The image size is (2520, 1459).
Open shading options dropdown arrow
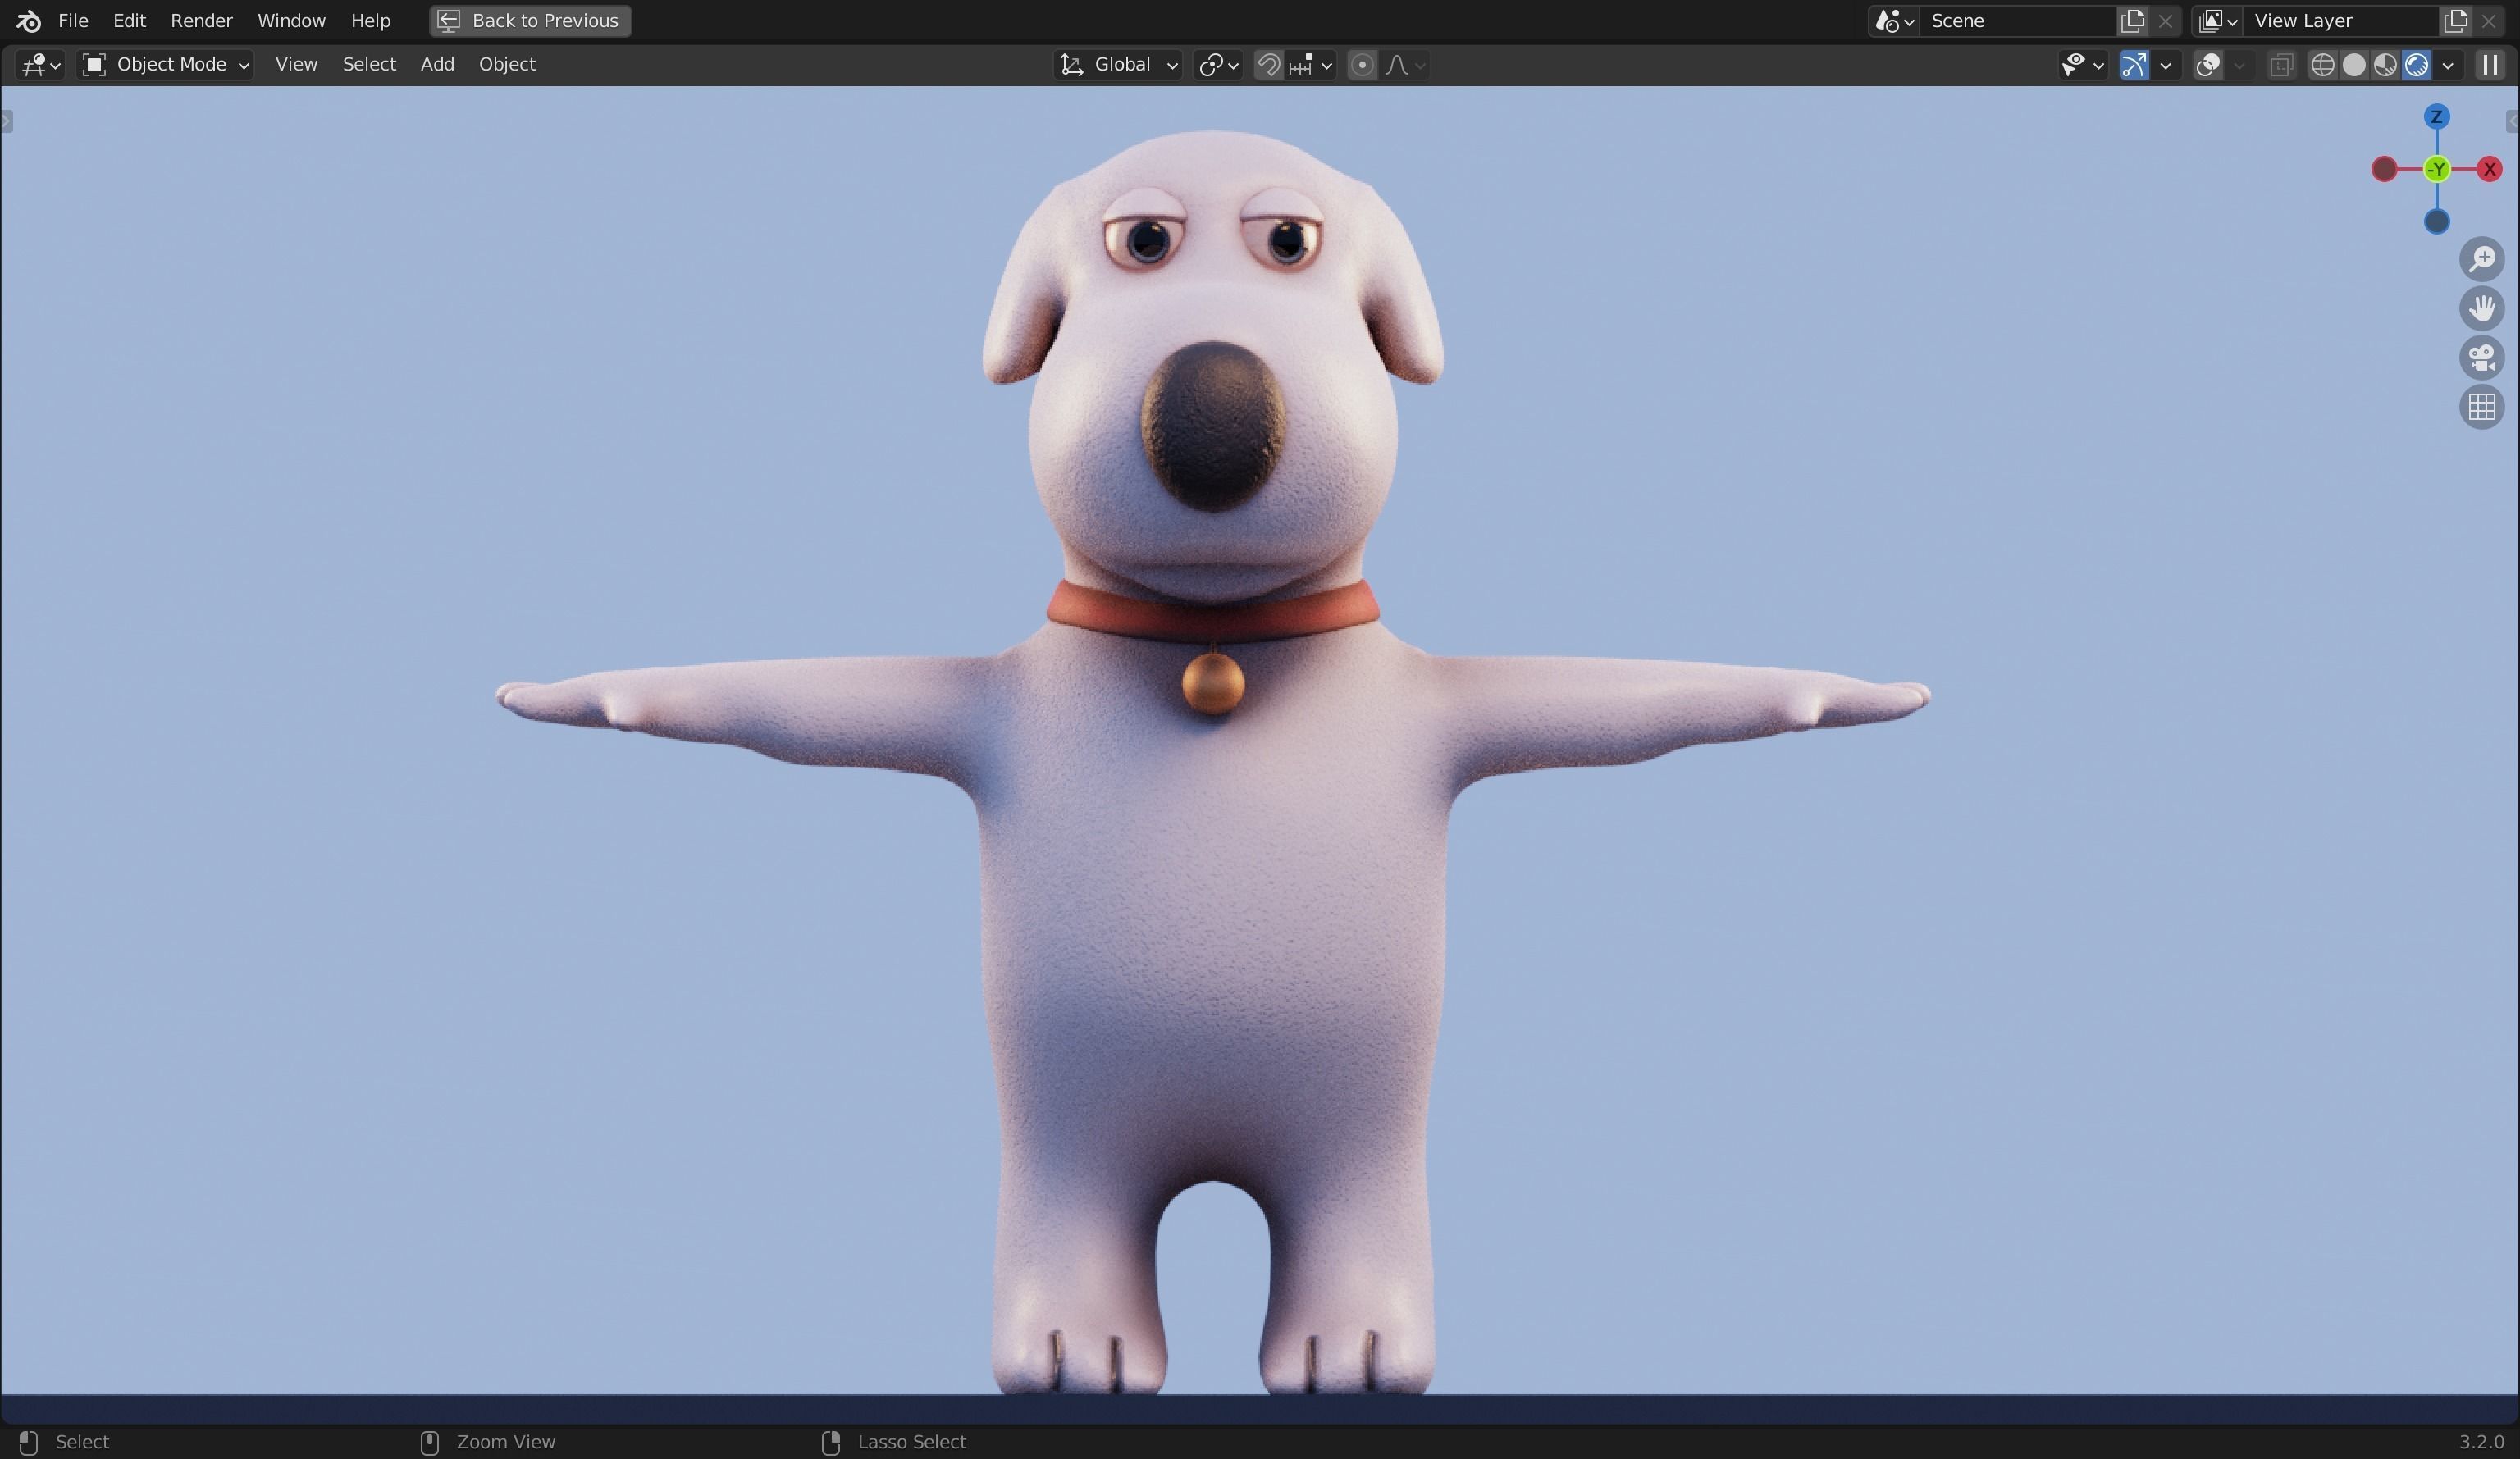coord(2447,65)
